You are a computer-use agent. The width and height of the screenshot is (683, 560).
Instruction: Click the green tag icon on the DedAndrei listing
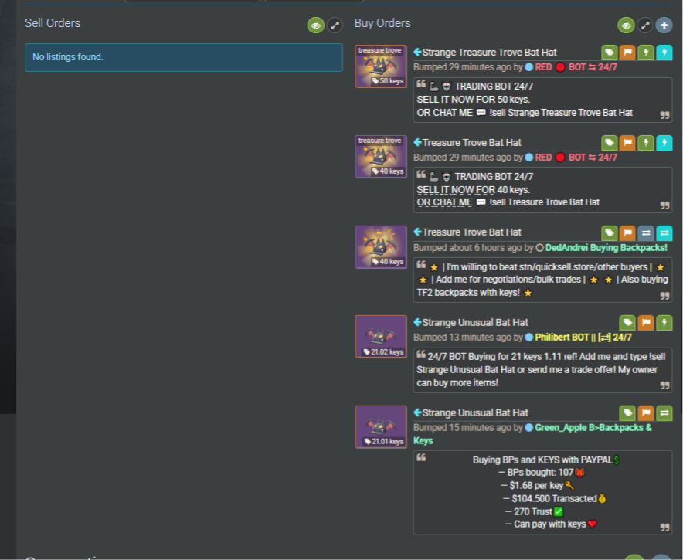coord(610,233)
